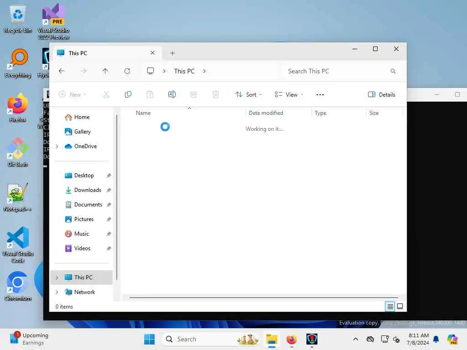The image size is (467, 350).
Task: Select Chromium desktop shortcut
Action: [x=18, y=286]
